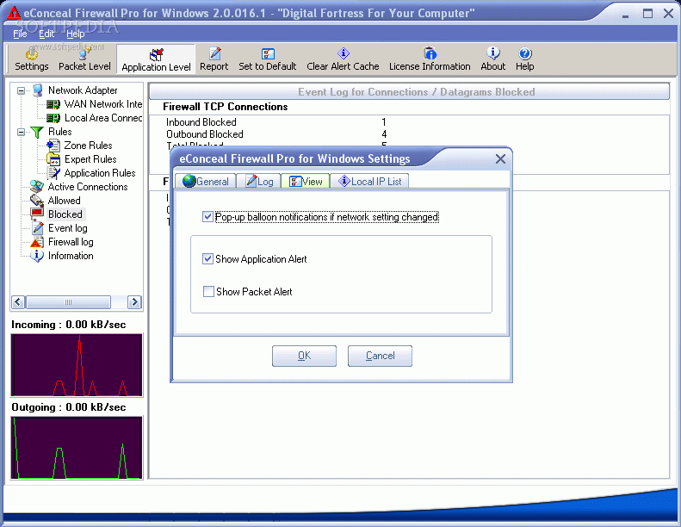The image size is (681, 527).
Task: Open the Help menu
Action: (x=76, y=34)
